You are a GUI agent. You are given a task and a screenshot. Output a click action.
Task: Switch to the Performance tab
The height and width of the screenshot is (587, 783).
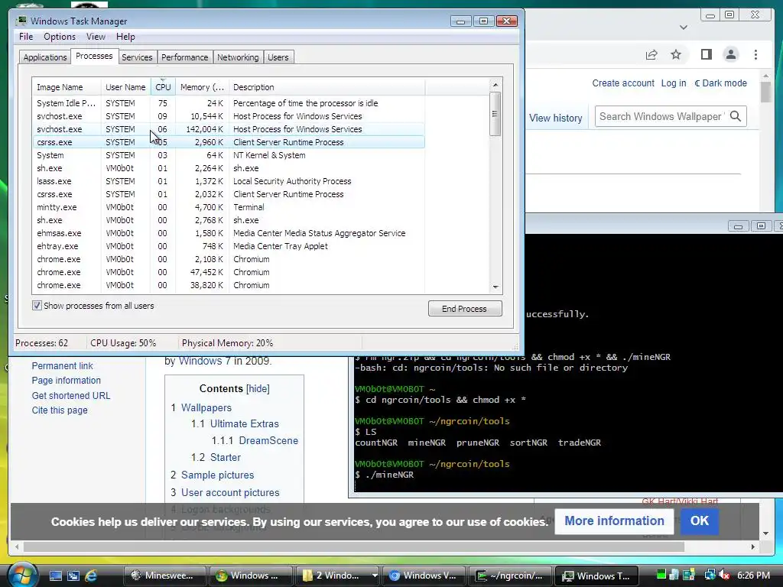click(184, 57)
